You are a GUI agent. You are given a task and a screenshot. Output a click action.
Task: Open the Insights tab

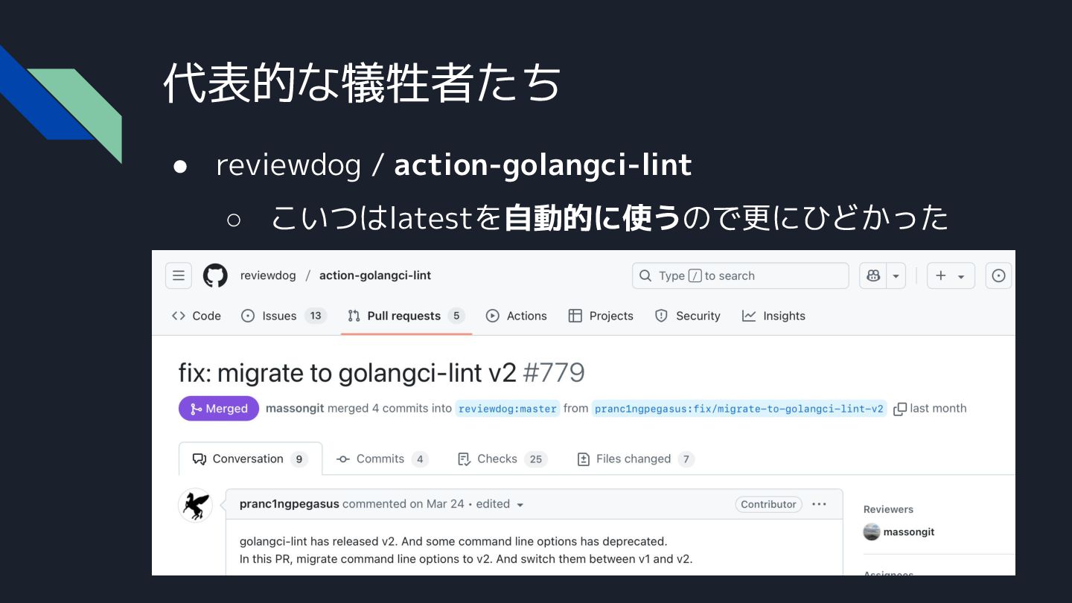(x=773, y=316)
